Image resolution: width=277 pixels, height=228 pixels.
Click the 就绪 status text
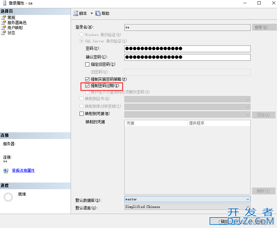click(22, 194)
